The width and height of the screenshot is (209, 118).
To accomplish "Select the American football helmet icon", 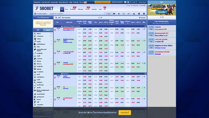I will click(35, 44).
